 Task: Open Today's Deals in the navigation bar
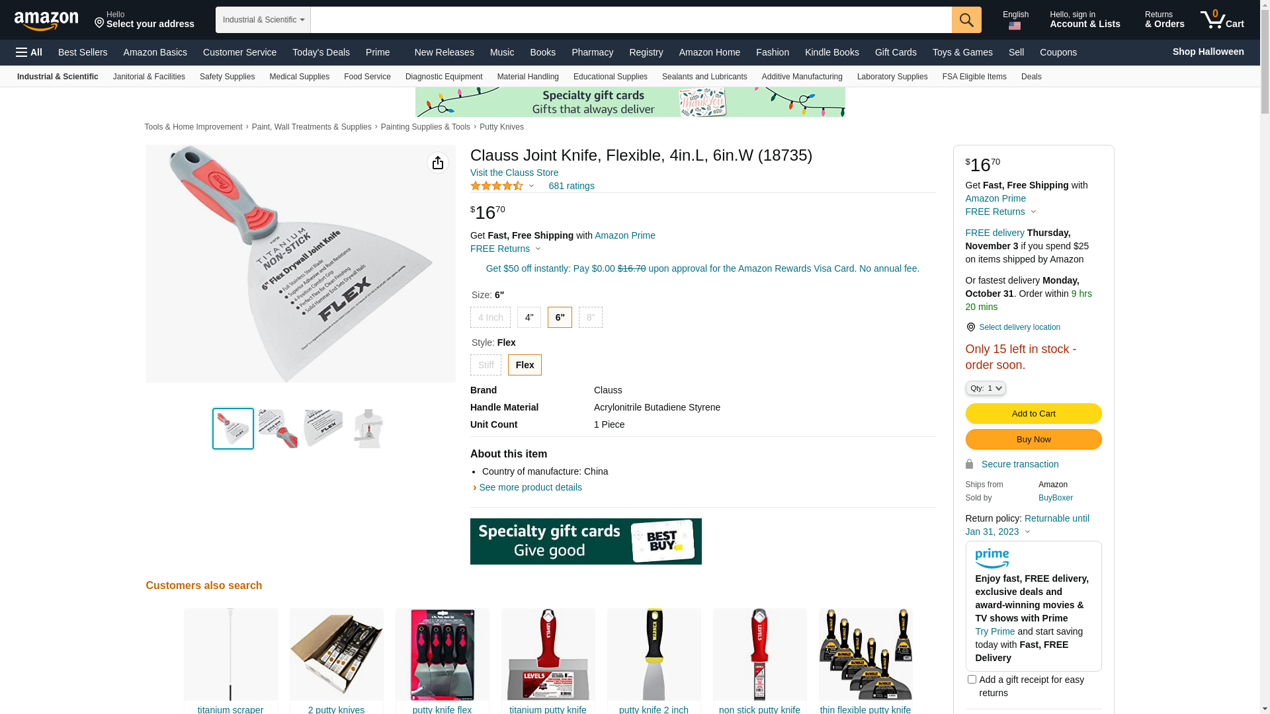(x=321, y=52)
